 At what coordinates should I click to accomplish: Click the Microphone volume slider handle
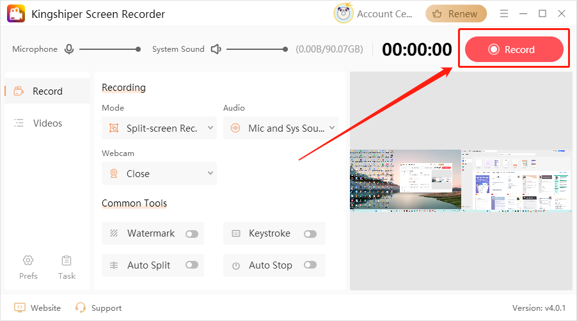tap(138, 49)
